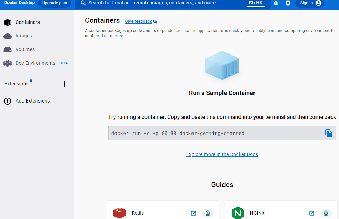Click the NGINX official badge icon
Screen dimensions: 339x219
point(326,213)
